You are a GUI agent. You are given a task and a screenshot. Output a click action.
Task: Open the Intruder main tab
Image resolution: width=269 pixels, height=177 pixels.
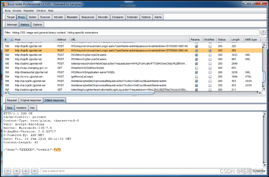coord(58,17)
